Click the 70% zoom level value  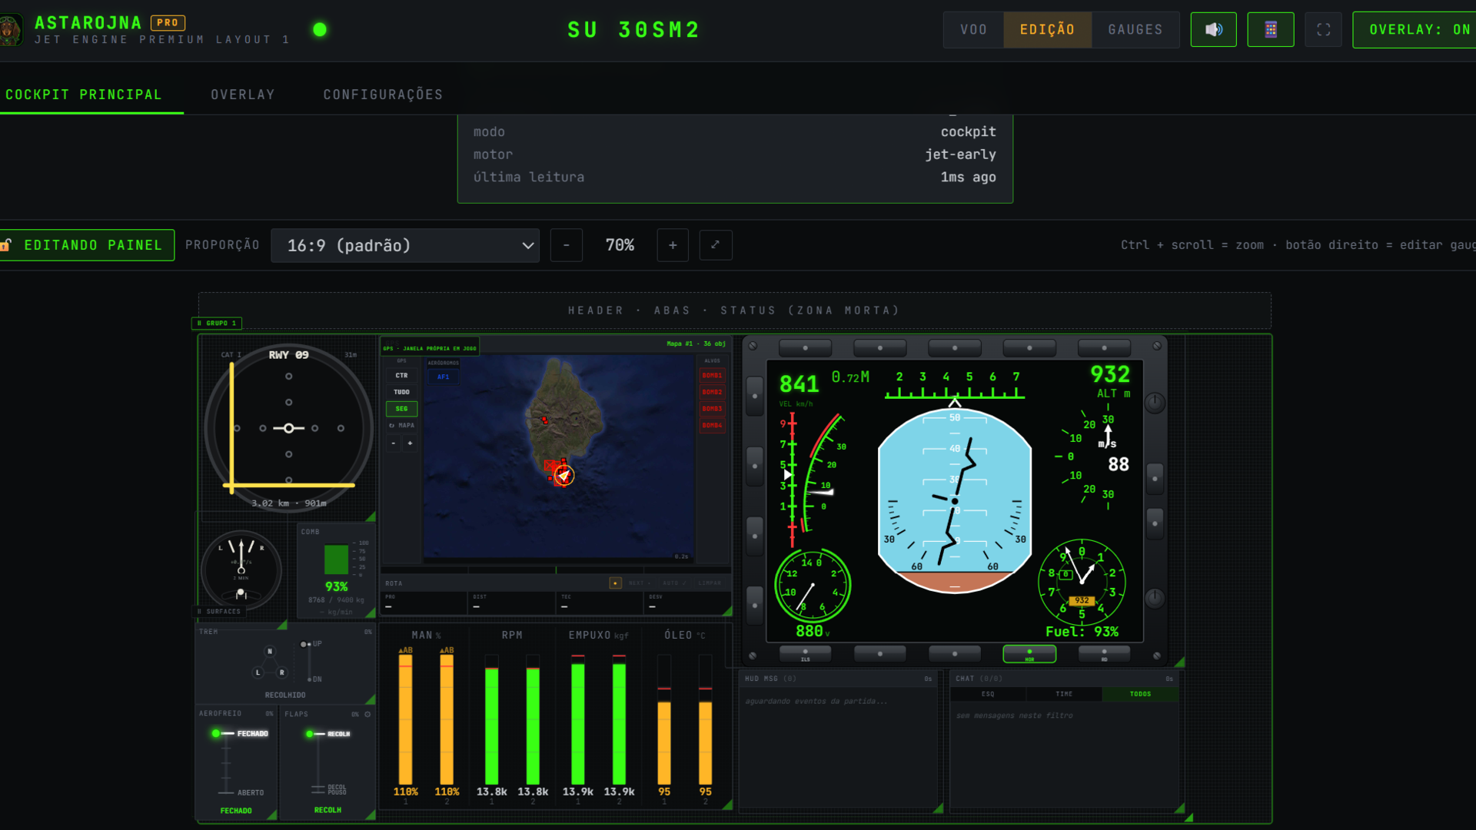click(x=620, y=245)
